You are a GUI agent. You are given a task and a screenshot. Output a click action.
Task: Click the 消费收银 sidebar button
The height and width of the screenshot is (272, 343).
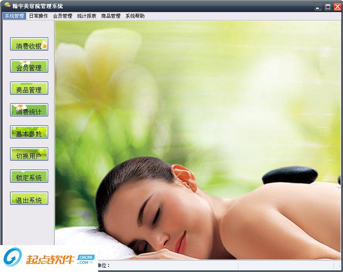click(x=29, y=44)
